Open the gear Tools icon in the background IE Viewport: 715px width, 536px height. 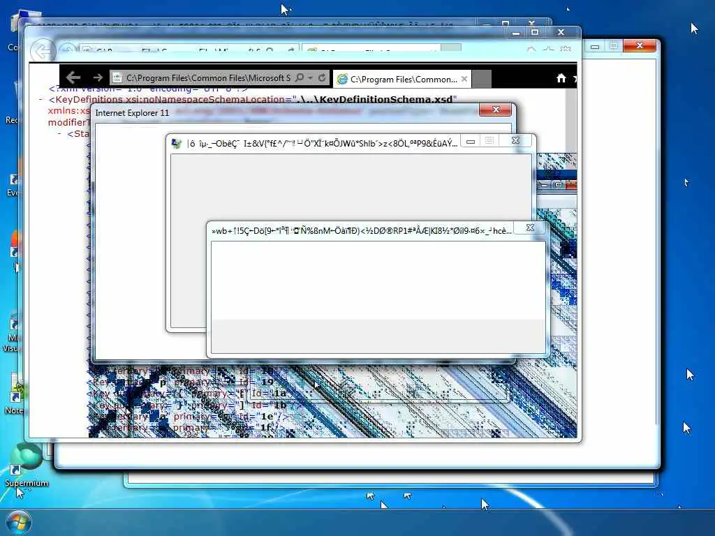point(566,49)
